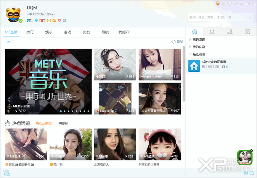
Task: Click the 单击此处输入签名 signature field
Action: pos(41,14)
